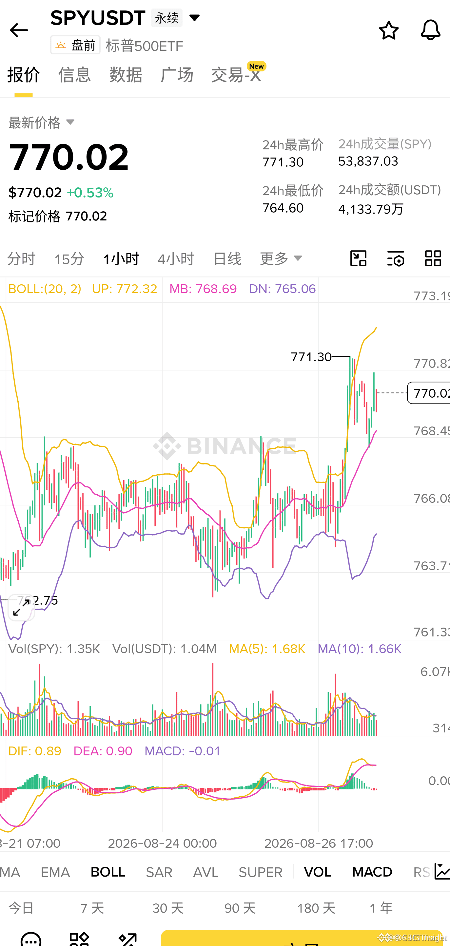Tap the 永续 perpetual label
This screenshot has width=450, height=946.
(x=166, y=18)
